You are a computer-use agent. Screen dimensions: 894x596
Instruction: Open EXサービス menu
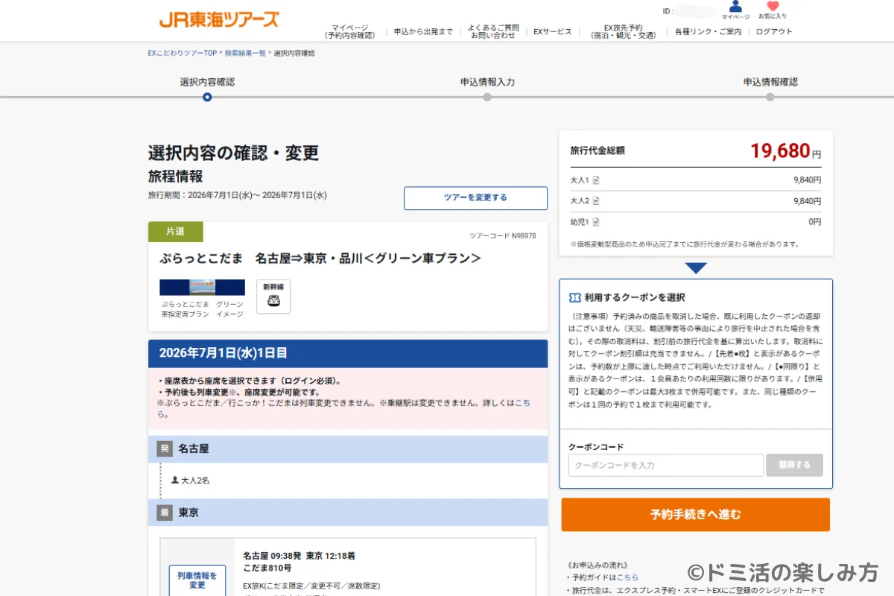(553, 32)
